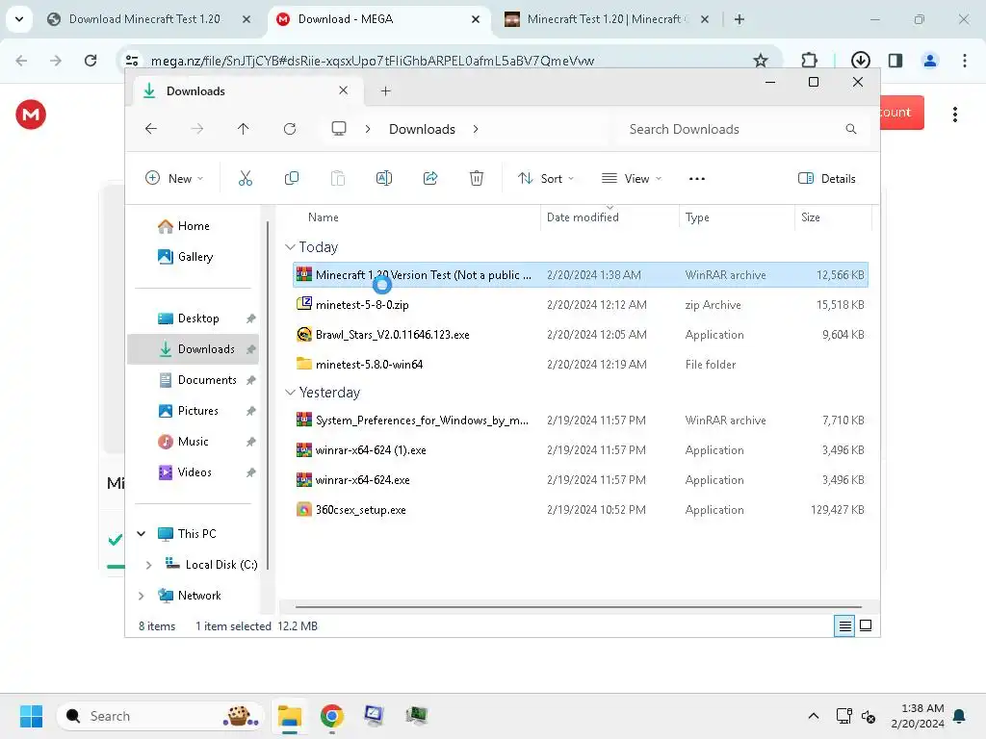
Task: Open the See more three-dots menu in Explorer
Action: tap(697, 178)
